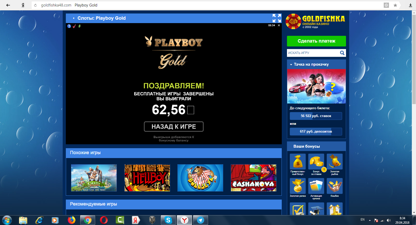The height and width of the screenshot is (225, 416).
Task: Click the 617 руб. депозитов progress bar
Action: 316,132
